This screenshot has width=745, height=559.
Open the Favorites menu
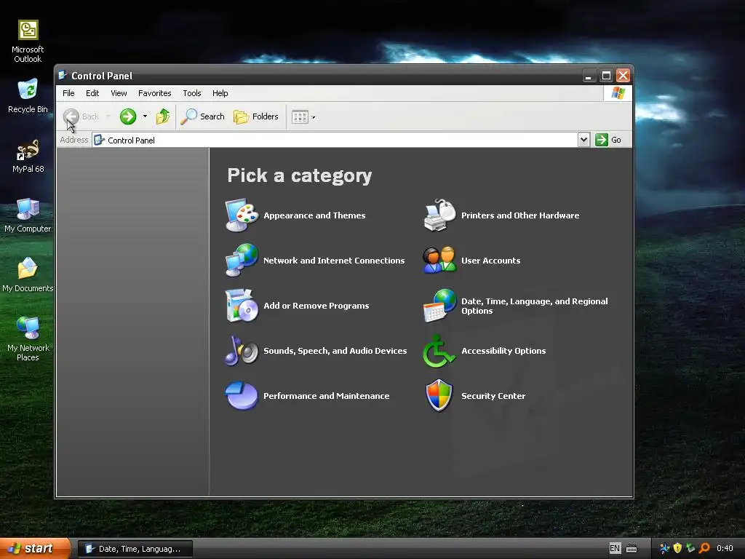(154, 93)
